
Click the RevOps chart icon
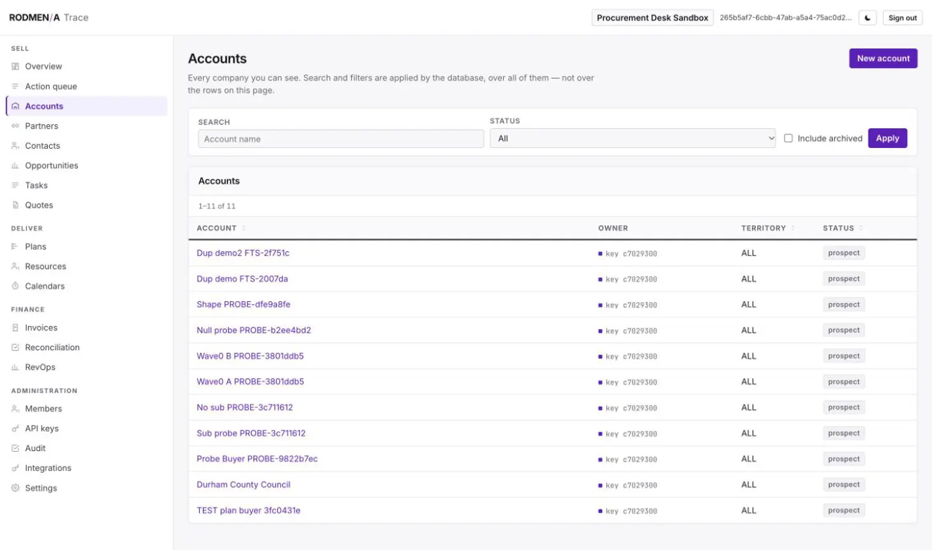click(x=15, y=367)
